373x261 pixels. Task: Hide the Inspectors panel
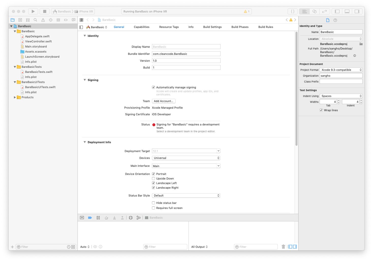point(357,11)
